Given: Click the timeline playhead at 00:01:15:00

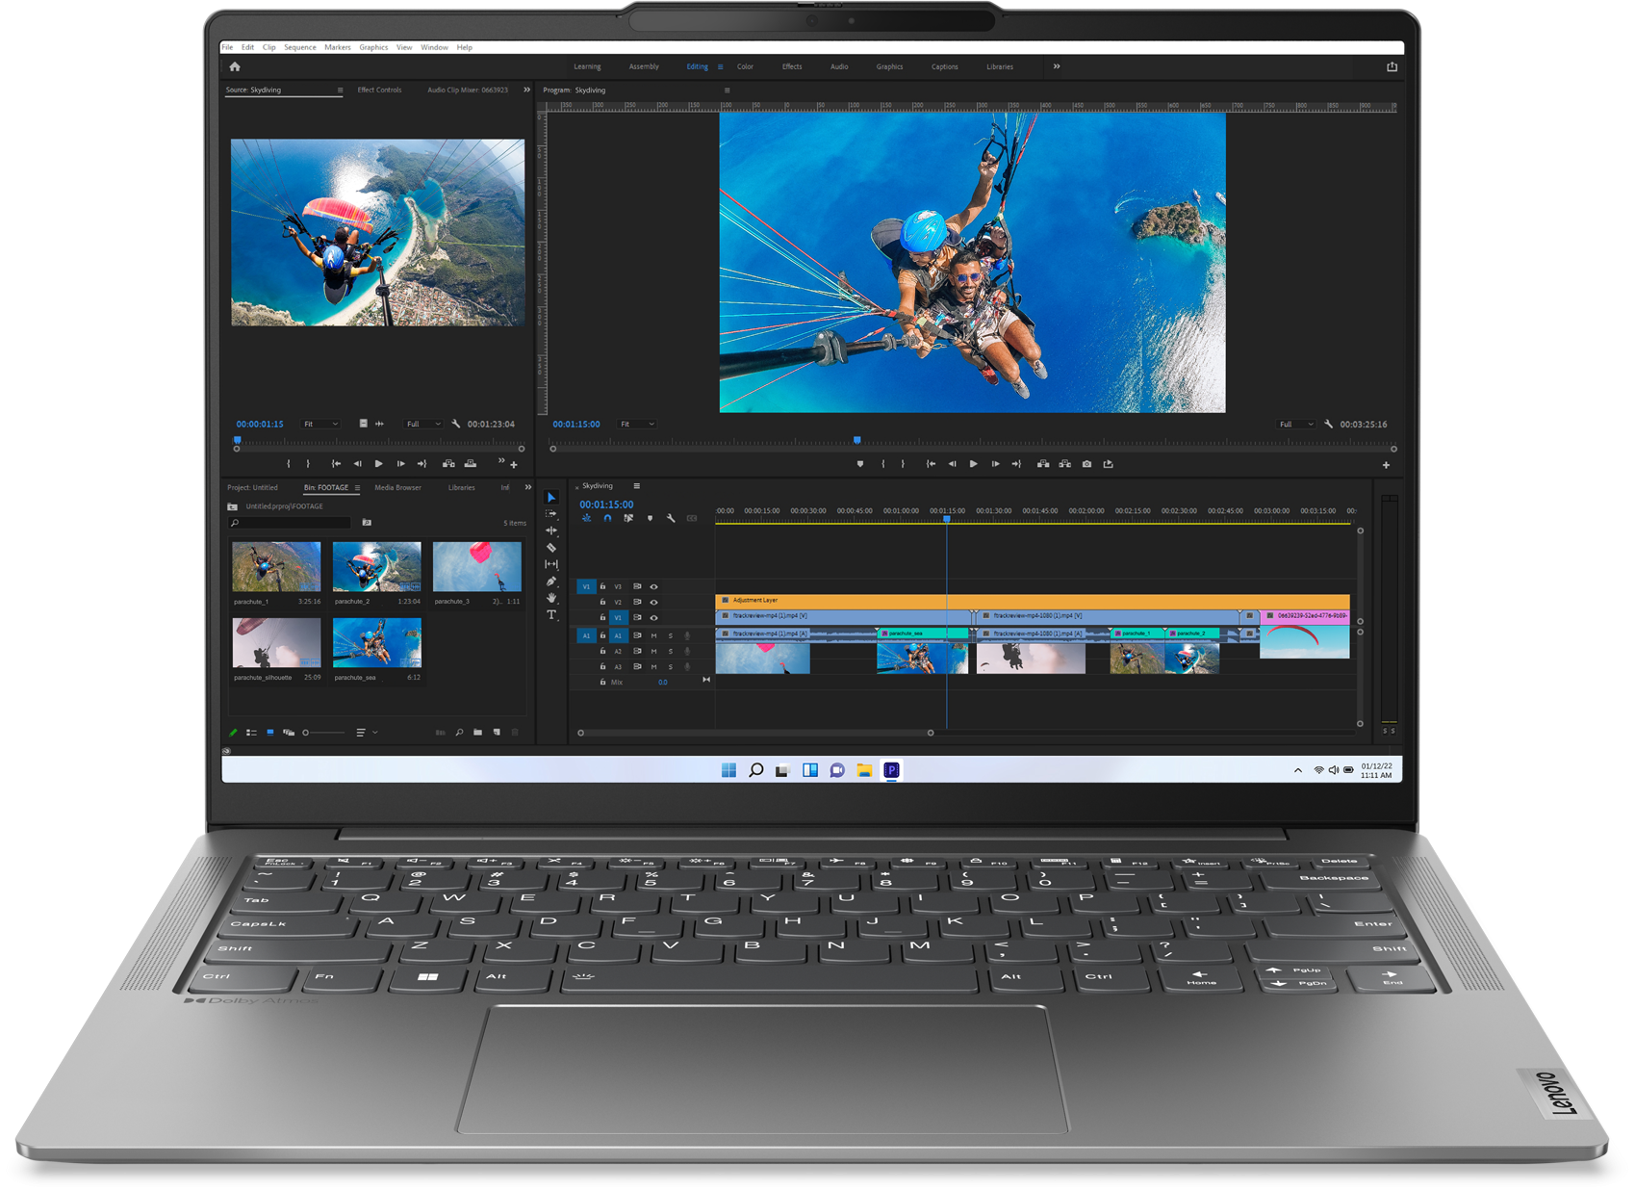Looking at the screenshot, I should point(946,519).
